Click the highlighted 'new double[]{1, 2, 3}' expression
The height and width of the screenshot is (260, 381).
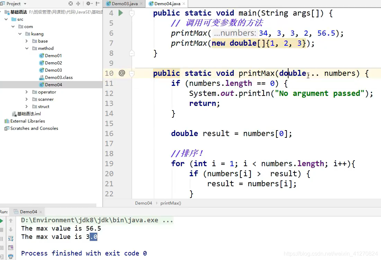click(x=259, y=43)
